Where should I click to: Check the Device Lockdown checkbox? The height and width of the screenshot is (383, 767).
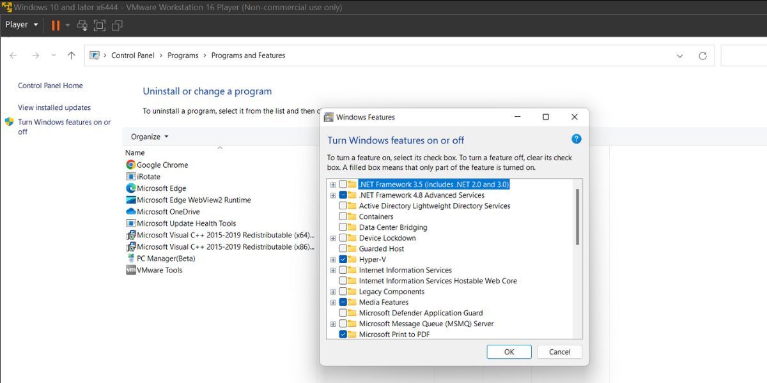[x=343, y=238]
